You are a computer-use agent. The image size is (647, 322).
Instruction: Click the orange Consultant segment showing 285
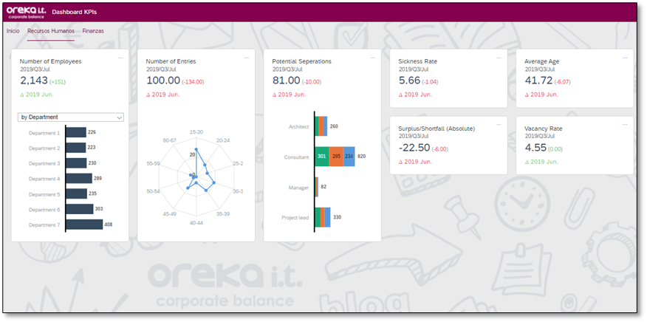tap(336, 157)
